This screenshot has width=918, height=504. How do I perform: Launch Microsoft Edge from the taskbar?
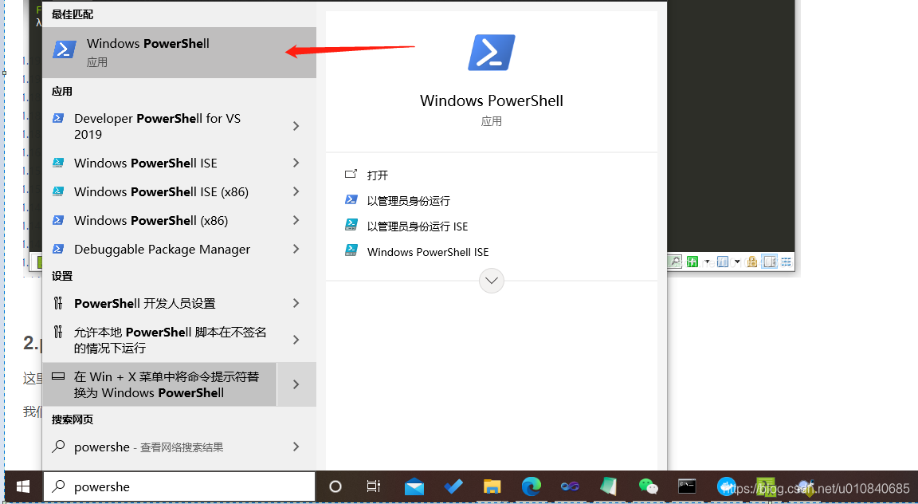(531, 486)
